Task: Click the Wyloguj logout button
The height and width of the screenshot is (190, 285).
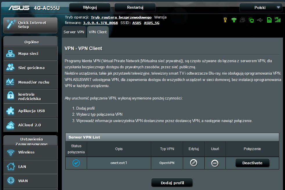Action: (90, 8)
